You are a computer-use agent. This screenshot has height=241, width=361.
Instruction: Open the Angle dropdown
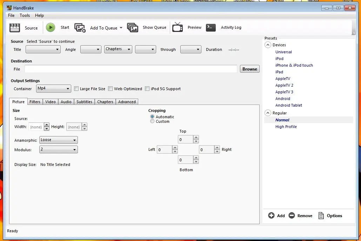click(x=91, y=49)
